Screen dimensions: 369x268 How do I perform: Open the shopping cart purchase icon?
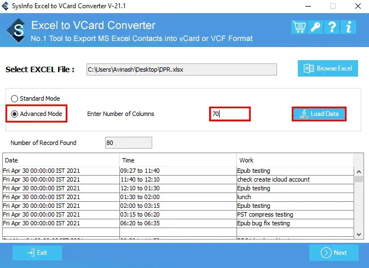(299, 27)
